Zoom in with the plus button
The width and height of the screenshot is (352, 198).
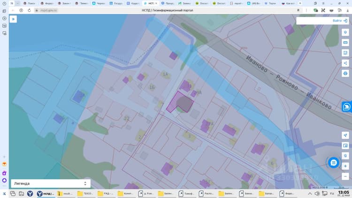click(345, 166)
